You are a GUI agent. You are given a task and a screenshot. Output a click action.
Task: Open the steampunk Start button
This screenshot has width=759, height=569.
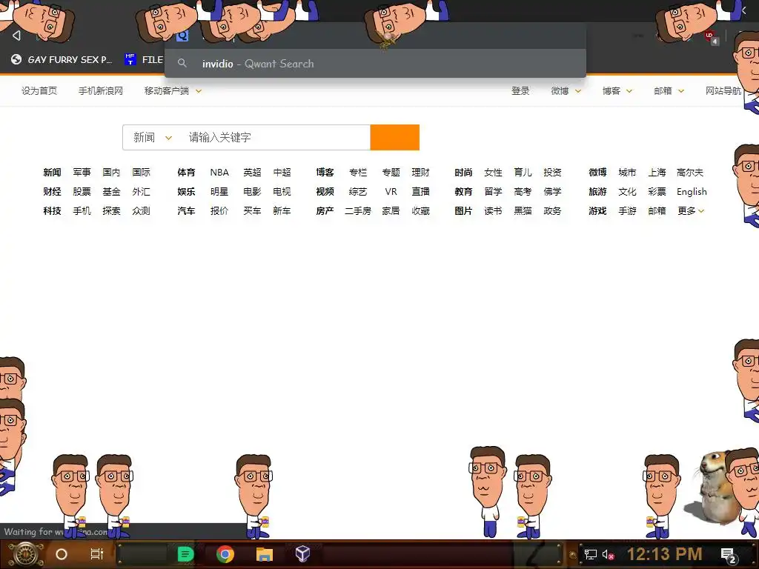(25, 554)
